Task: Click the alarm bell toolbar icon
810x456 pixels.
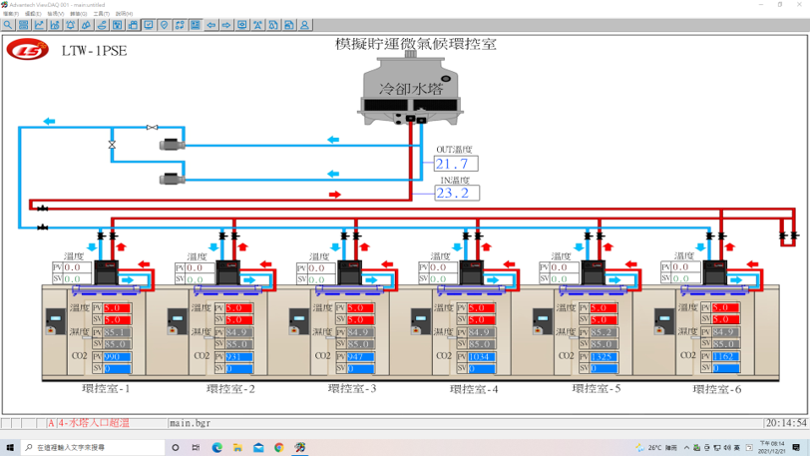Action: [x=70, y=25]
